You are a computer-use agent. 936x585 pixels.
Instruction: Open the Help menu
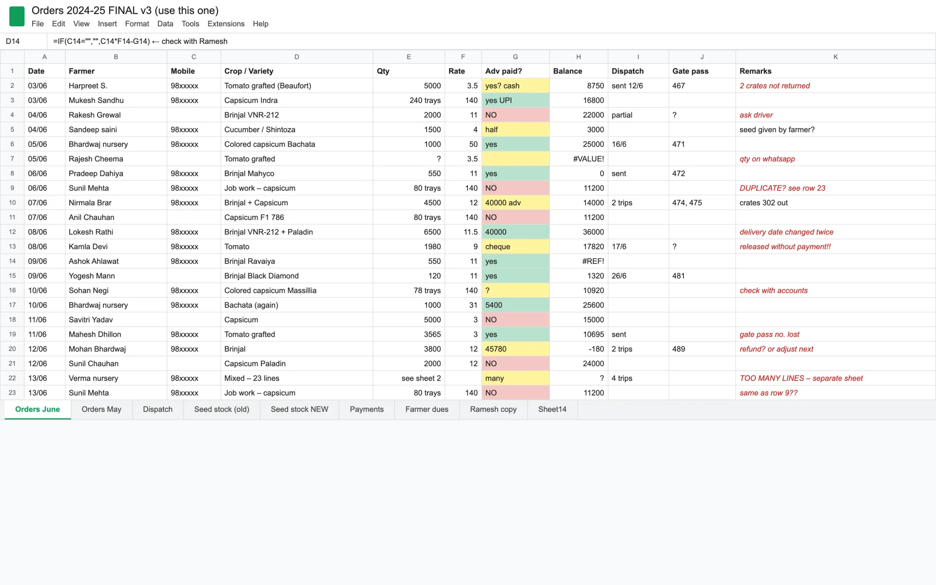click(x=260, y=24)
